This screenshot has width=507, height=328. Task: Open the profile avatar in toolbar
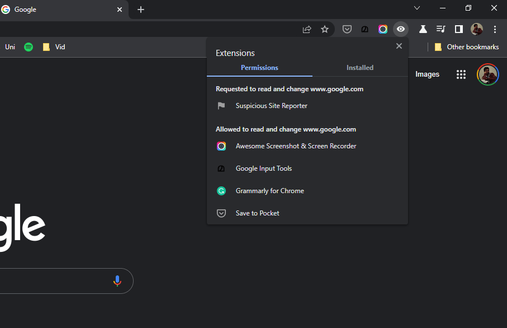click(x=477, y=30)
